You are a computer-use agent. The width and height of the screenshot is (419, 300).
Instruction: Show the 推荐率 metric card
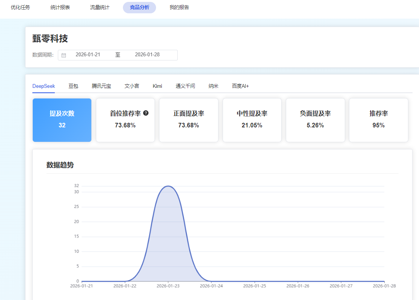(379, 120)
